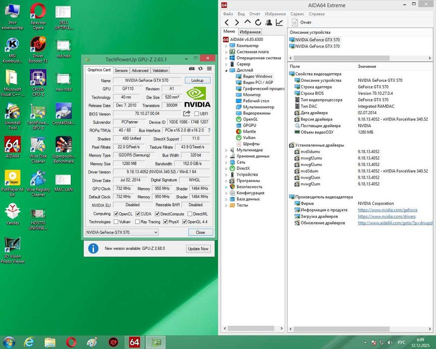Open Opera browser from taskbar
Viewport: 436px width, 349px height.
(x=71, y=343)
